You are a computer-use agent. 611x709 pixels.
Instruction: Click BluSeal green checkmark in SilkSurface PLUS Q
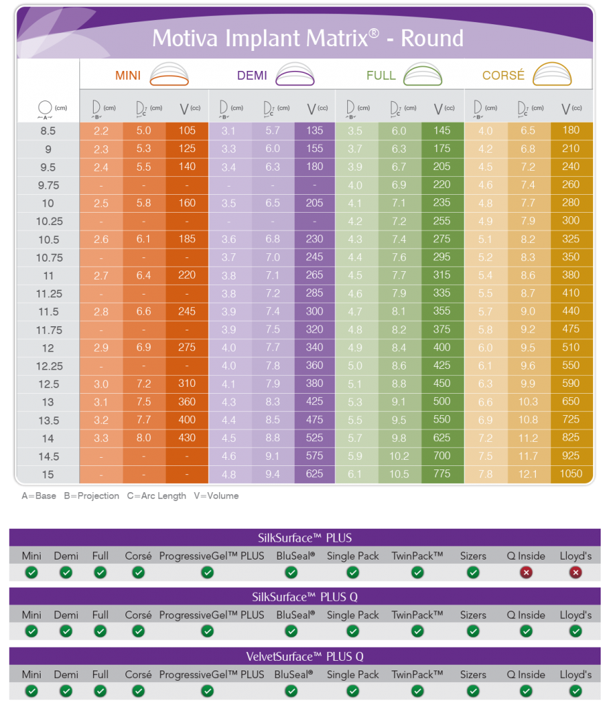click(294, 631)
